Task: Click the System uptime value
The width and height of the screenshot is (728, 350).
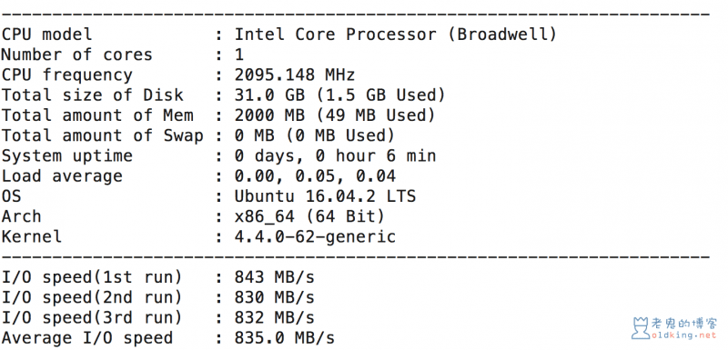Action: pyautogui.click(x=335, y=155)
